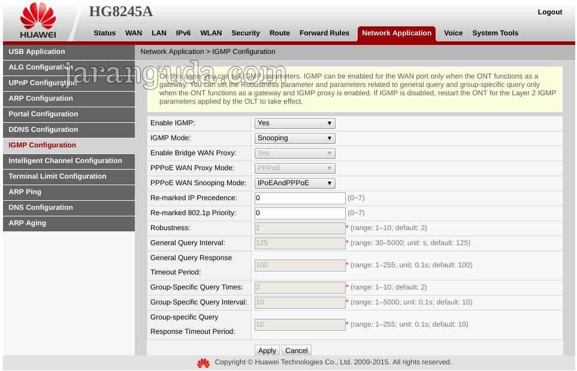The image size is (577, 371).
Task: Click the 'HG8245A' model title text
Action: point(120,12)
